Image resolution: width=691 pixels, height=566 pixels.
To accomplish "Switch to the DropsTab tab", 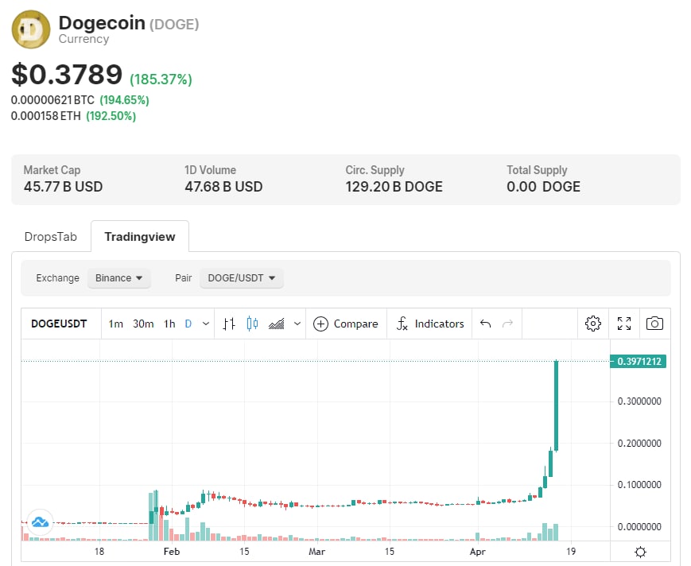I will (x=51, y=237).
